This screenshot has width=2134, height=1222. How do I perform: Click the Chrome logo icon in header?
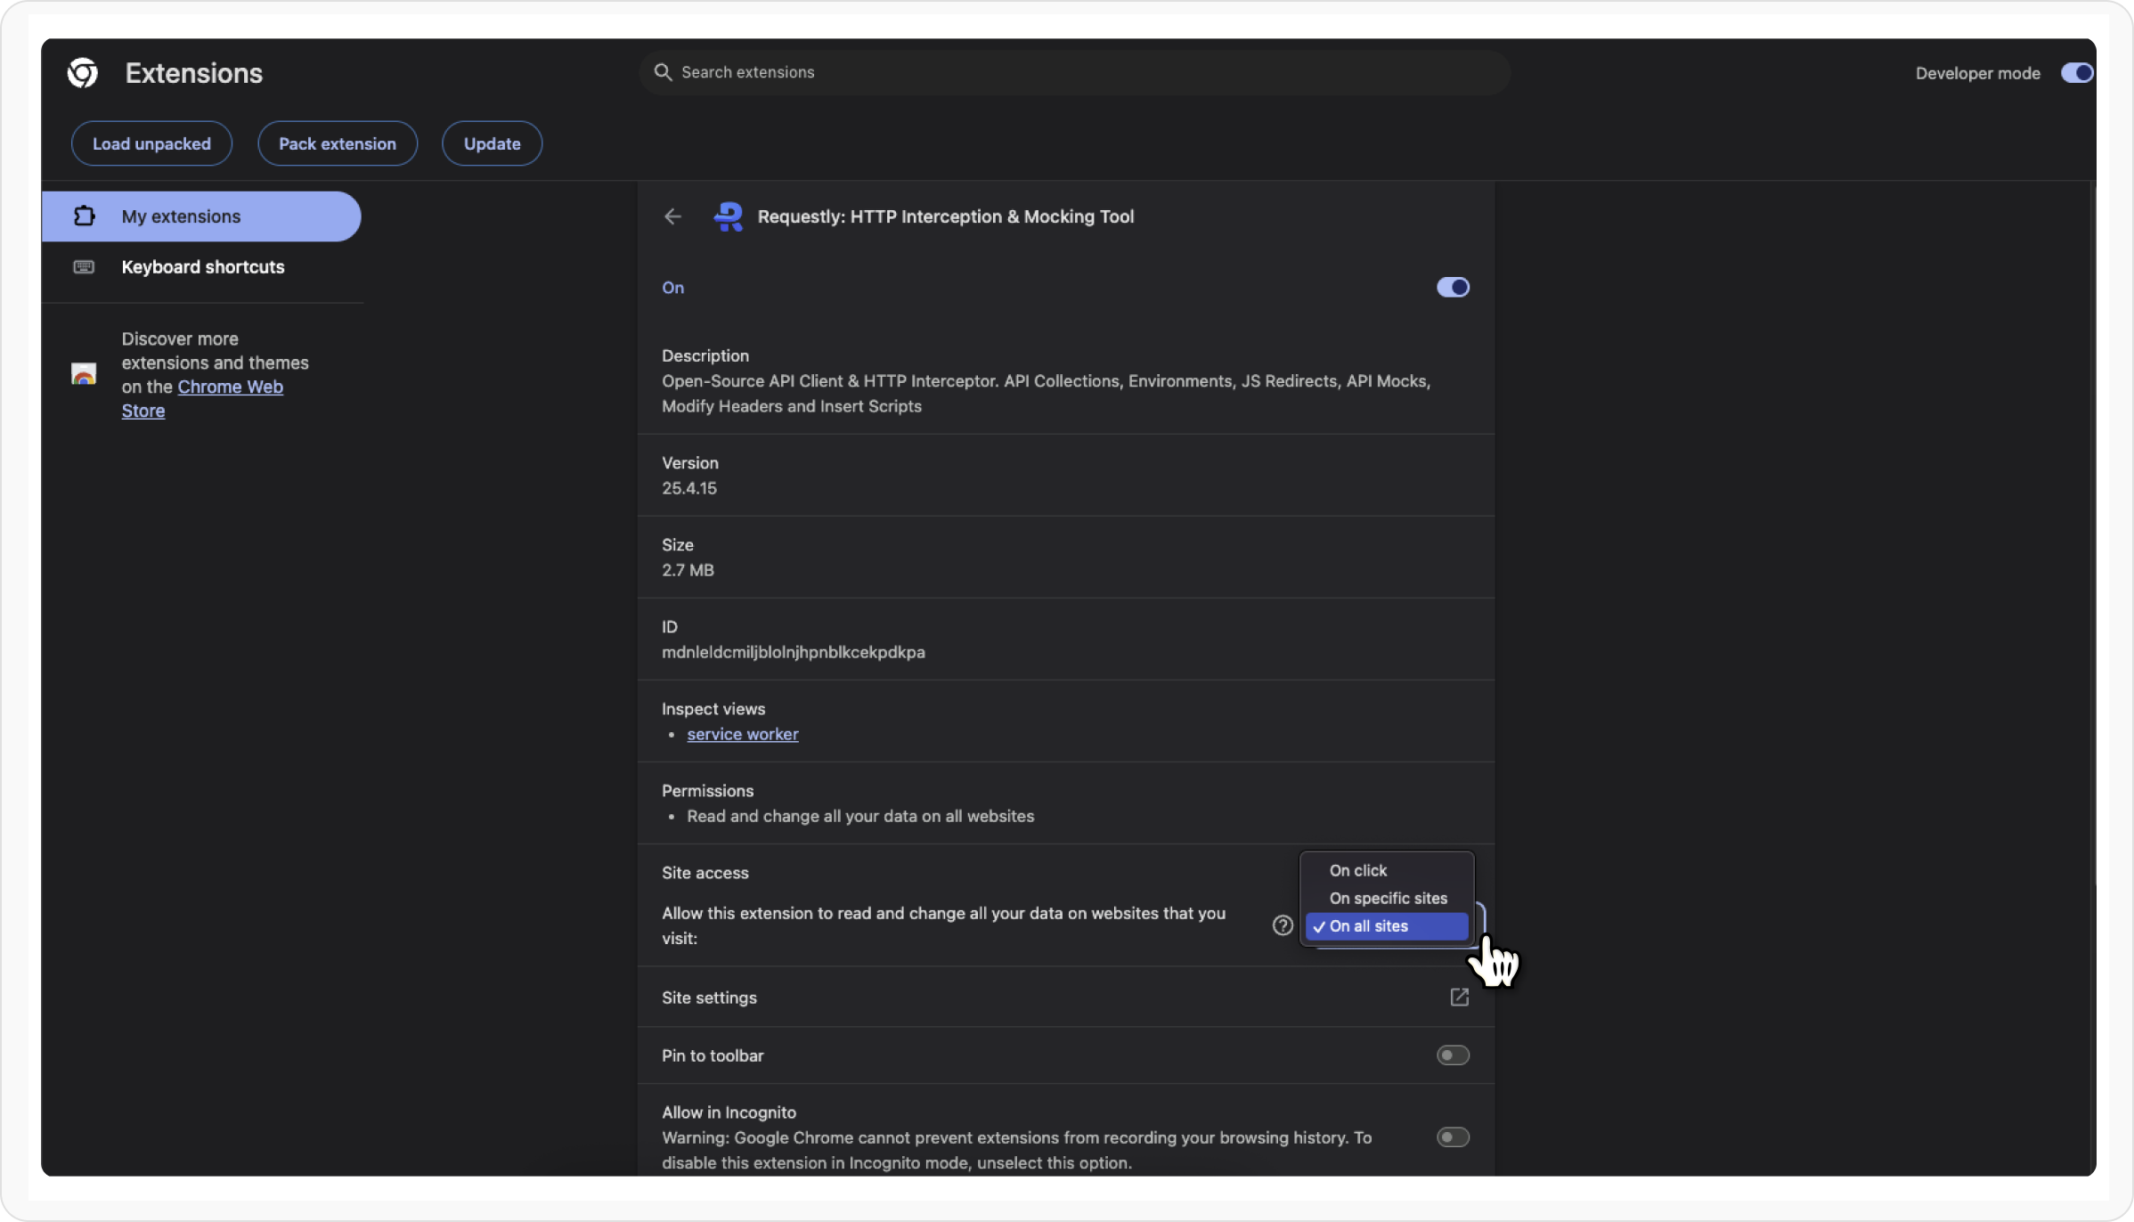click(83, 73)
